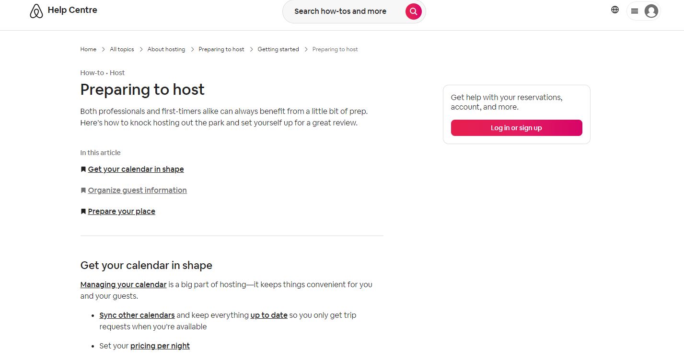Follow the Sync other calendars link
This screenshot has height=359, width=684.
click(x=137, y=315)
